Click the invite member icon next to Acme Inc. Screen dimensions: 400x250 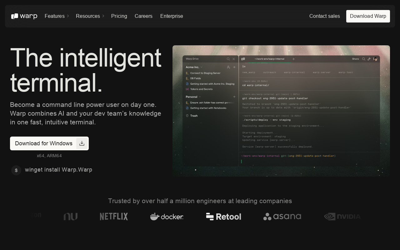[x=228, y=67]
